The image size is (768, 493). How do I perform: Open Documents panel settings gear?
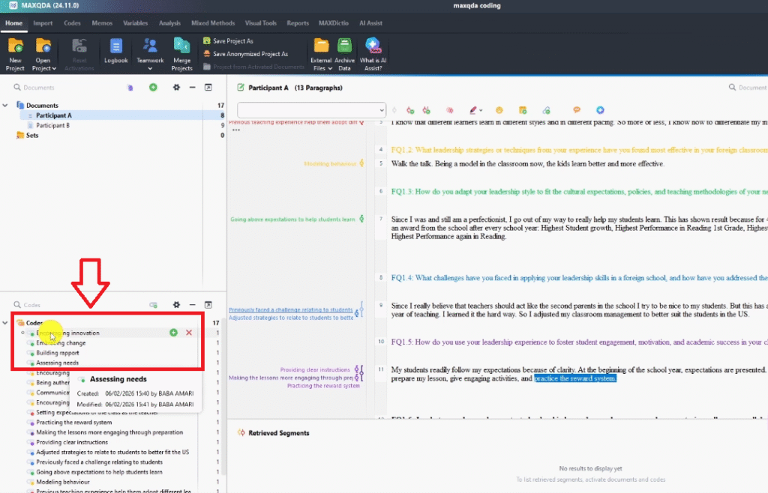[176, 88]
